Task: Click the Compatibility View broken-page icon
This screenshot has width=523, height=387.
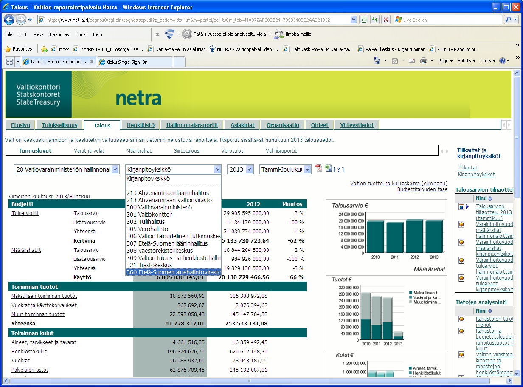Action: [x=364, y=20]
